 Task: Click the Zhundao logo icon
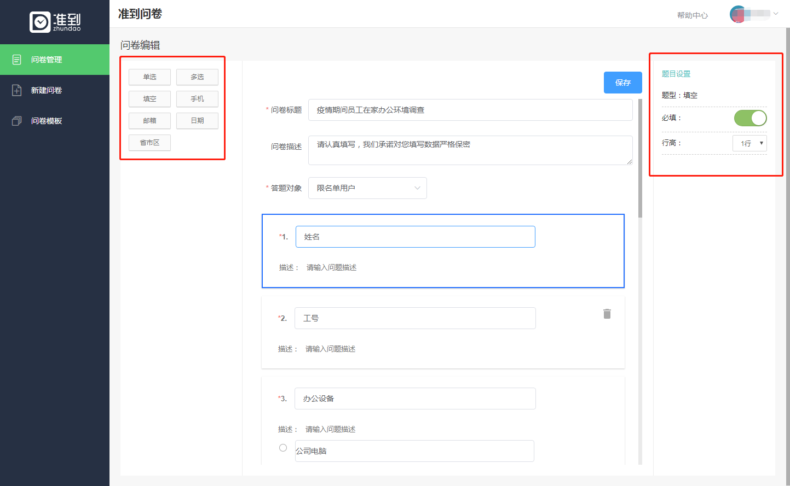pos(40,22)
